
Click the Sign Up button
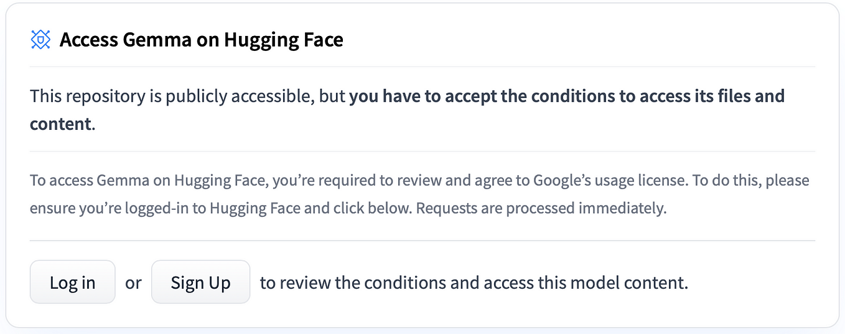[201, 282]
